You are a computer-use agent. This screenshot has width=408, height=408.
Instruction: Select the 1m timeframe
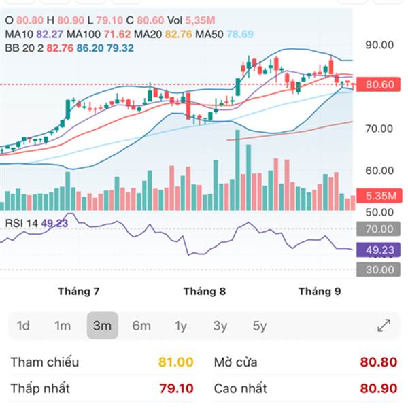(63, 326)
